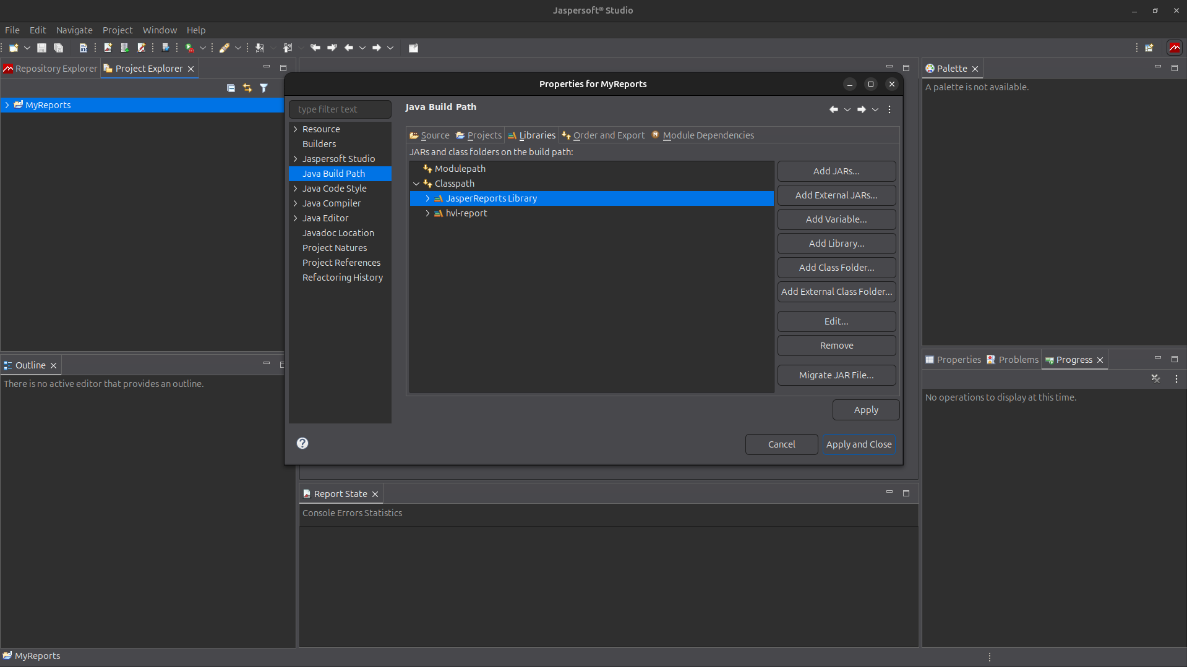Expand the Resource category
This screenshot has width=1187, height=667.
click(x=296, y=129)
